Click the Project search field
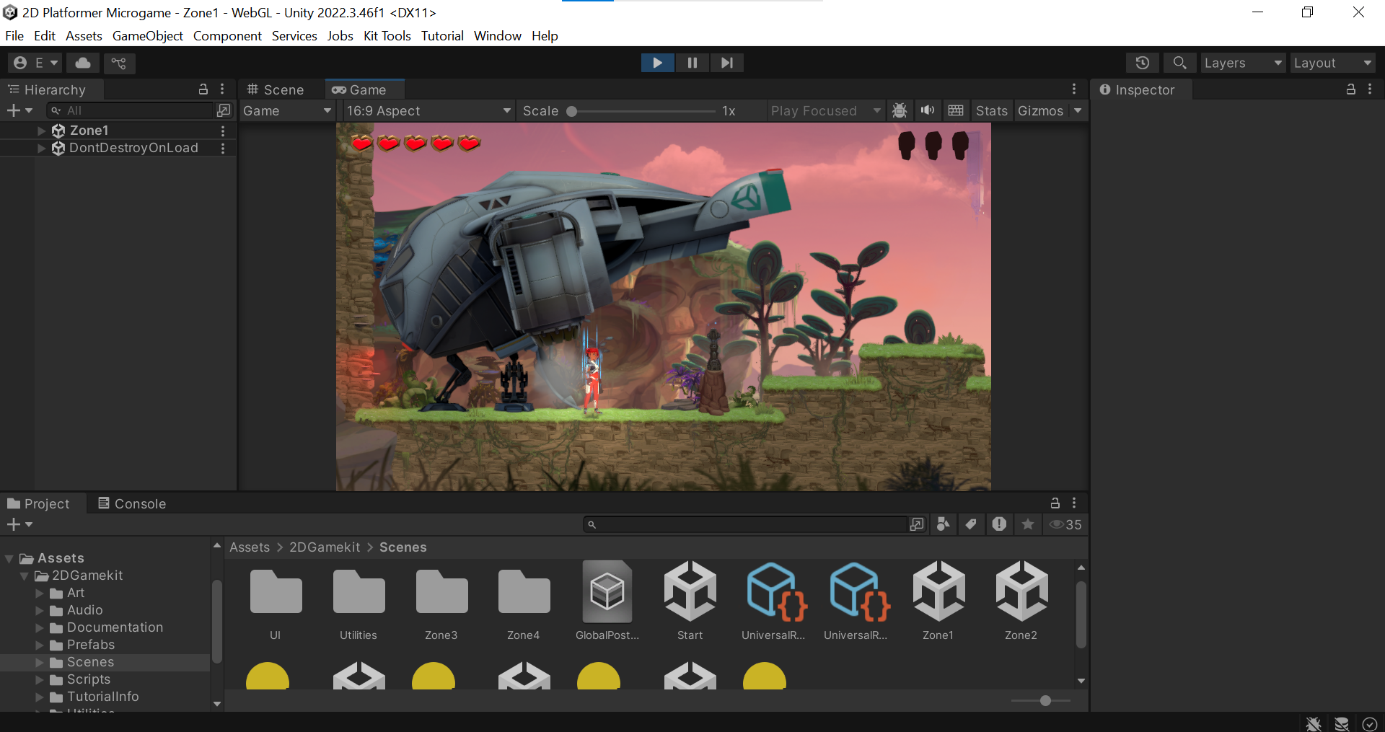The height and width of the screenshot is (732, 1385). [747, 524]
